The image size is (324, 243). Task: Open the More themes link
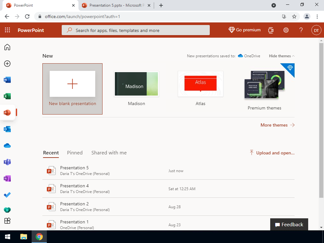click(x=277, y=125)
